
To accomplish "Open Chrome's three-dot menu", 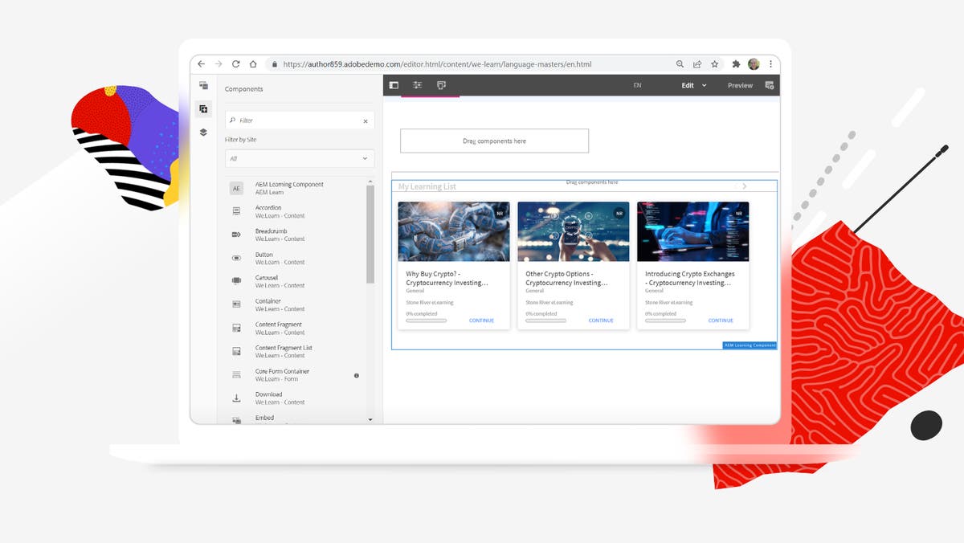I will [770, 63].
